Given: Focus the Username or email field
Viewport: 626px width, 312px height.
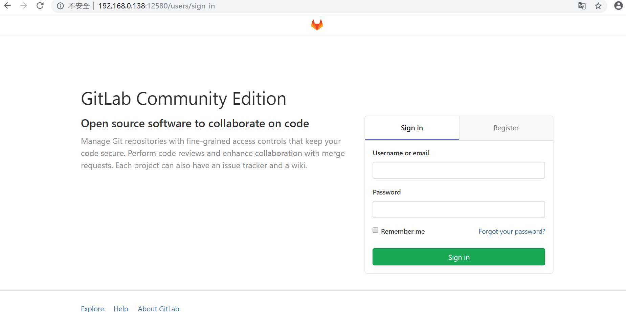Looking at the screenshot, I should (x=459, y=170).
